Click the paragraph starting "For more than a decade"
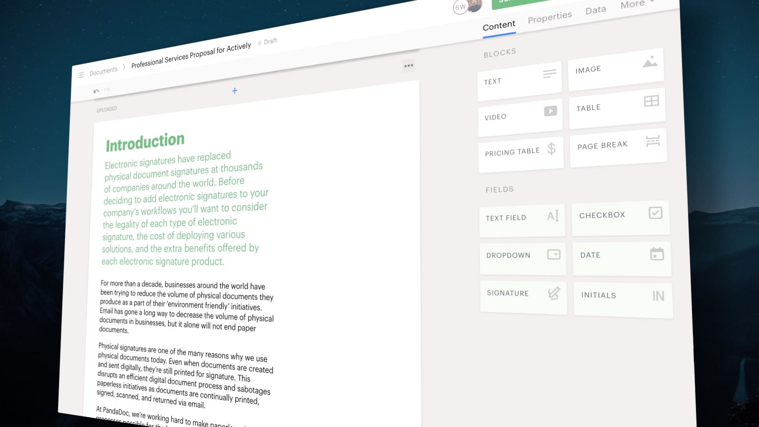The width and height of the screenshot is (759, 427). coord(187,307)
